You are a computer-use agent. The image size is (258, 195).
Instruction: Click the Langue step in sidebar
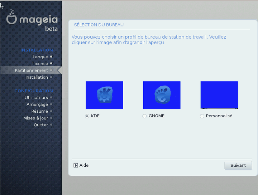pyautogui.click(x=40, y=57)
